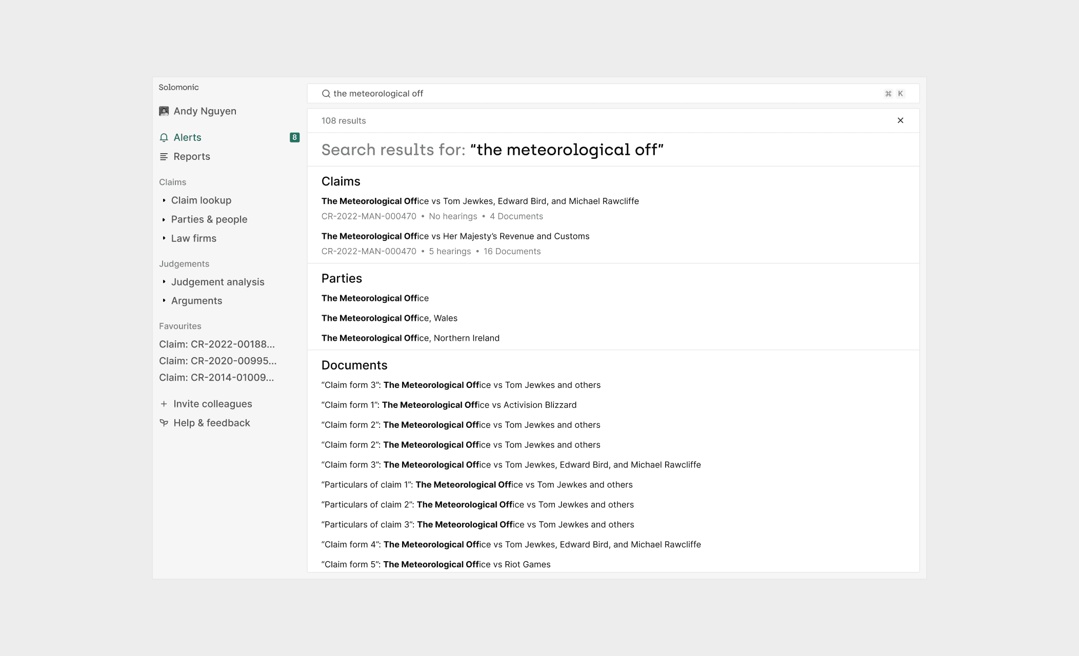Open claim versus Her Majesty's Revenue and Customs
1079x656 pixels.
tap(455, 236)
